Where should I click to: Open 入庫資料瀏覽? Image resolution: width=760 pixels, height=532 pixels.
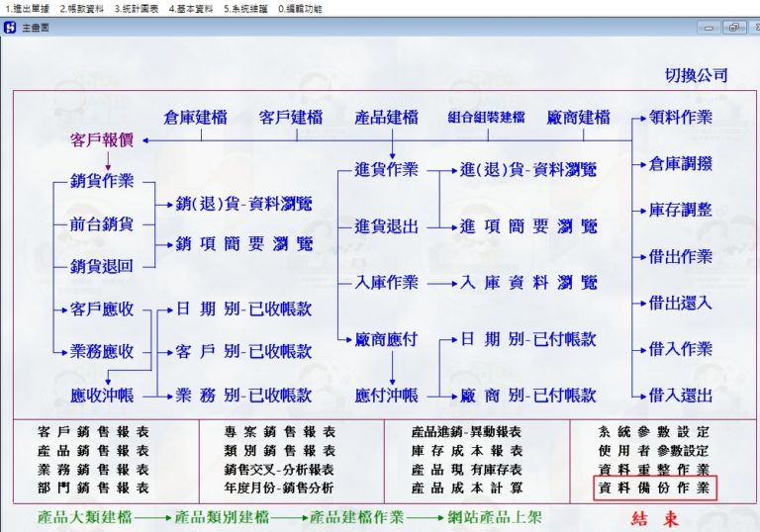pyautogui.click(x=528, y=283)
